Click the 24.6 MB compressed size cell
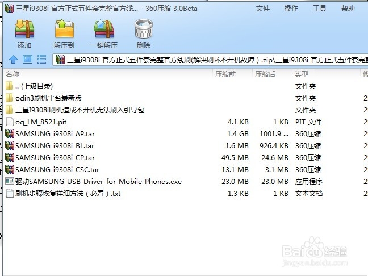This screenshot has width=368, height=276. coord(275,158)
